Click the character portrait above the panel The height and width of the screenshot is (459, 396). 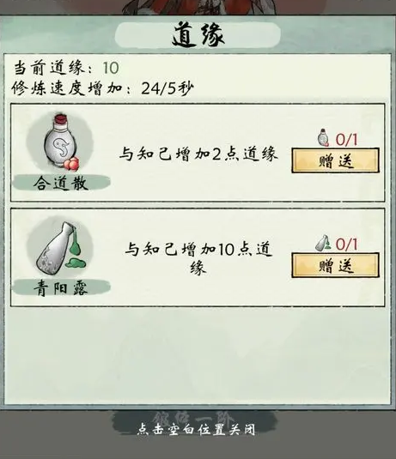click(x=199, y=7)
